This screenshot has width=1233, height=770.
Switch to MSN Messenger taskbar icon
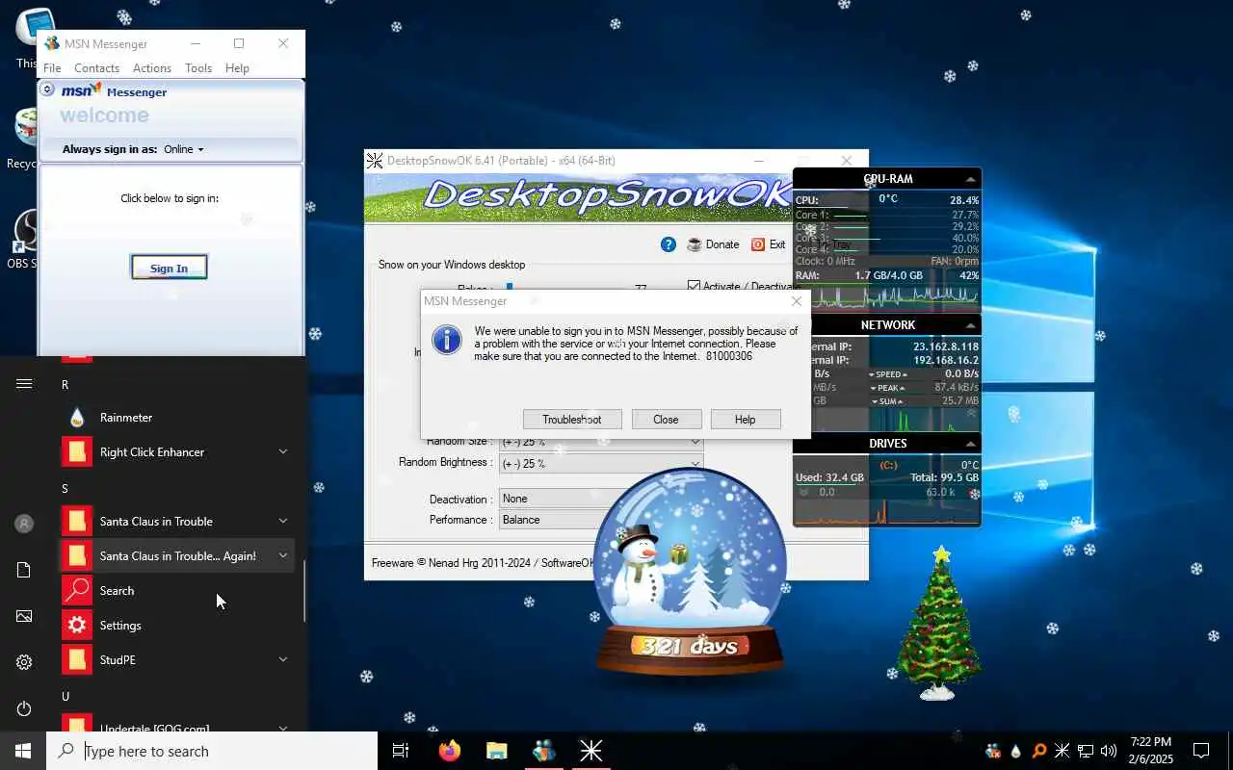tap(543, 751)
